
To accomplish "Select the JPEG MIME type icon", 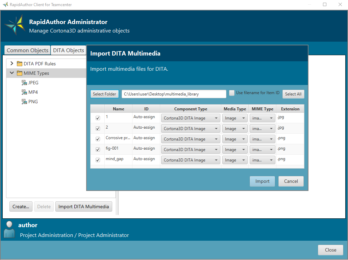I will click(x=24, y=82).
